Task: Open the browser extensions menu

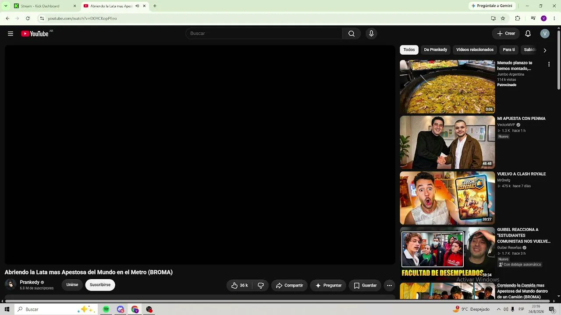Action: (x=518, y=18)
